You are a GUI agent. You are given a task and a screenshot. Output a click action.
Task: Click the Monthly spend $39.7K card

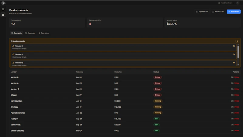203,22
